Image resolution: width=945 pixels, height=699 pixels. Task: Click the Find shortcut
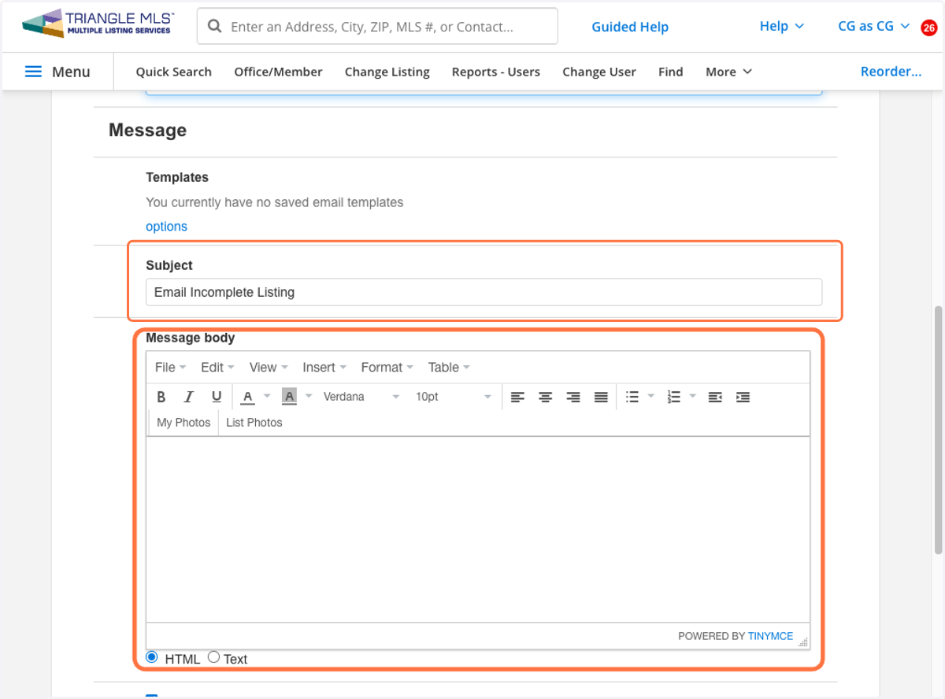click(x=671, y=72)
